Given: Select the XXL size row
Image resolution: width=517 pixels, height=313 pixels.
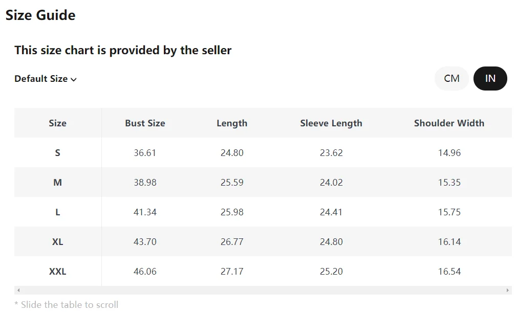Looking at the screenshot, I should tap(57, 272).
